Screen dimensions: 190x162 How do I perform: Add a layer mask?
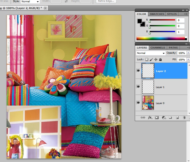pyautogui.click(x=157, y=118)
